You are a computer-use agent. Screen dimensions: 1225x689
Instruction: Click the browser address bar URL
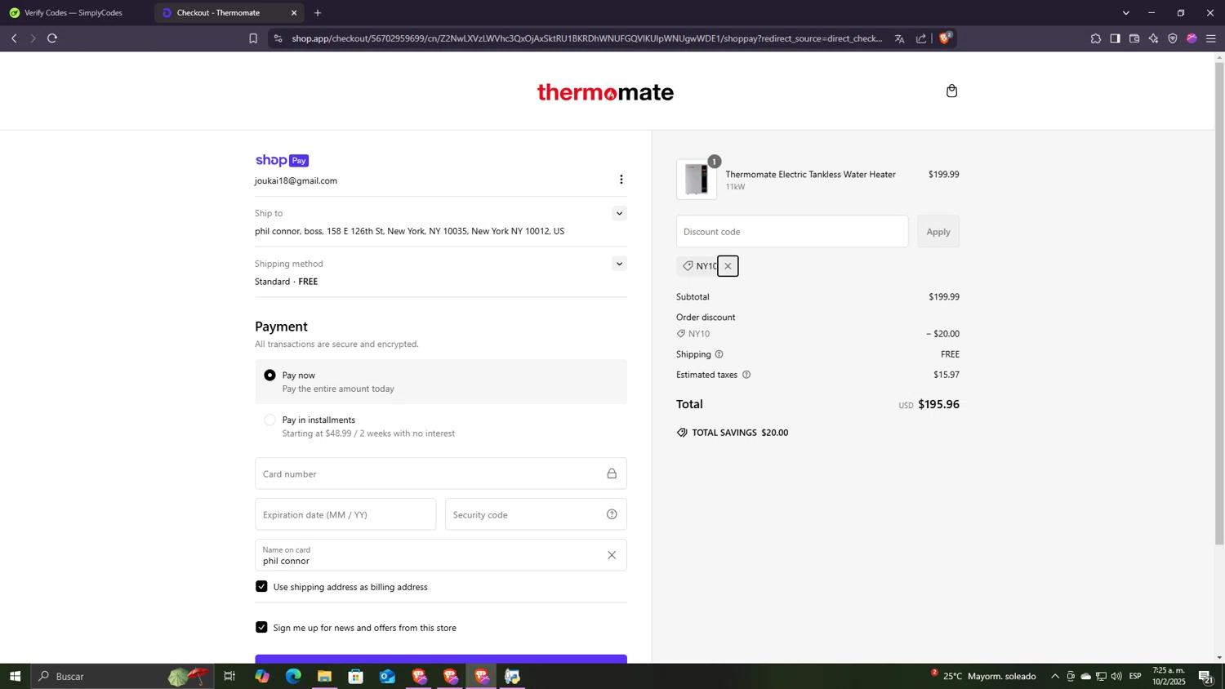click(x=586, y=38)
